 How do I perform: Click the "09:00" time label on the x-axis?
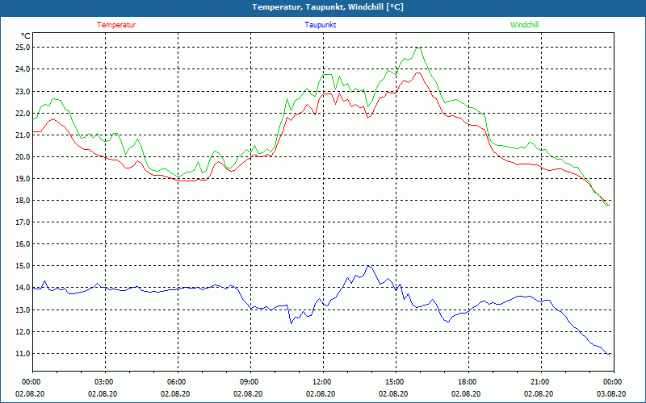[250, 382]
